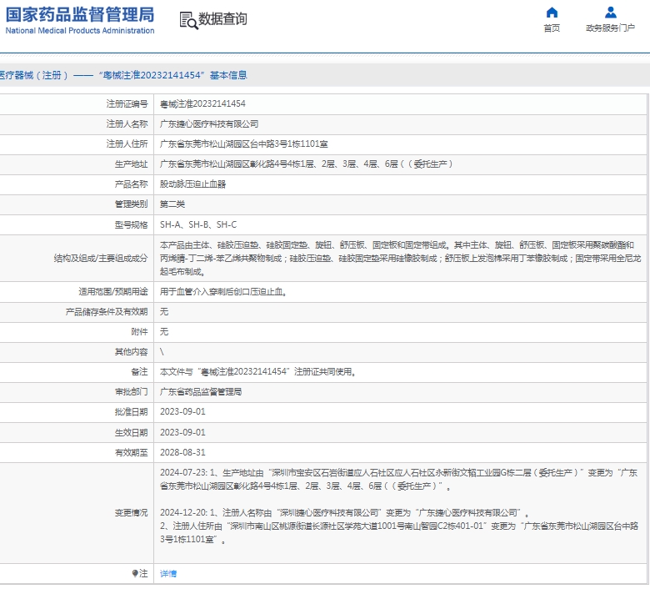Click the 产品名称 row label
This screenshot has width=650, height=589.
pyautogui.click(x=131, y=184)
